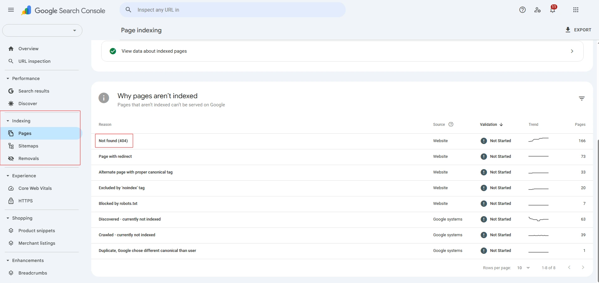Viewport: 599px width, 283px height.
Task: Open the Not found (404) reason
Action: click(113, 141)
